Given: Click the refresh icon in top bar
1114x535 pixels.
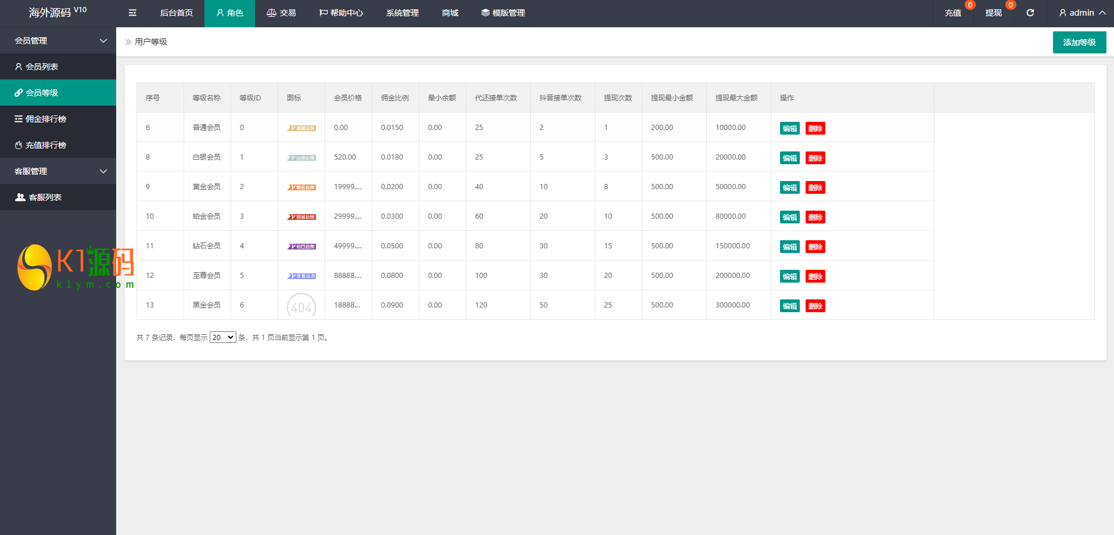Looking at the screenshot, I should [x=1030, y=13].
